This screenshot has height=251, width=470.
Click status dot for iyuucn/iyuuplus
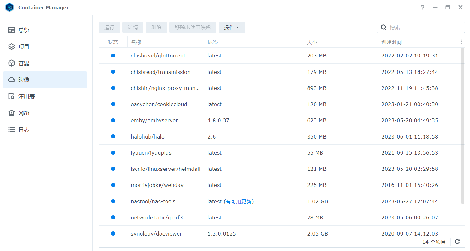113,153
